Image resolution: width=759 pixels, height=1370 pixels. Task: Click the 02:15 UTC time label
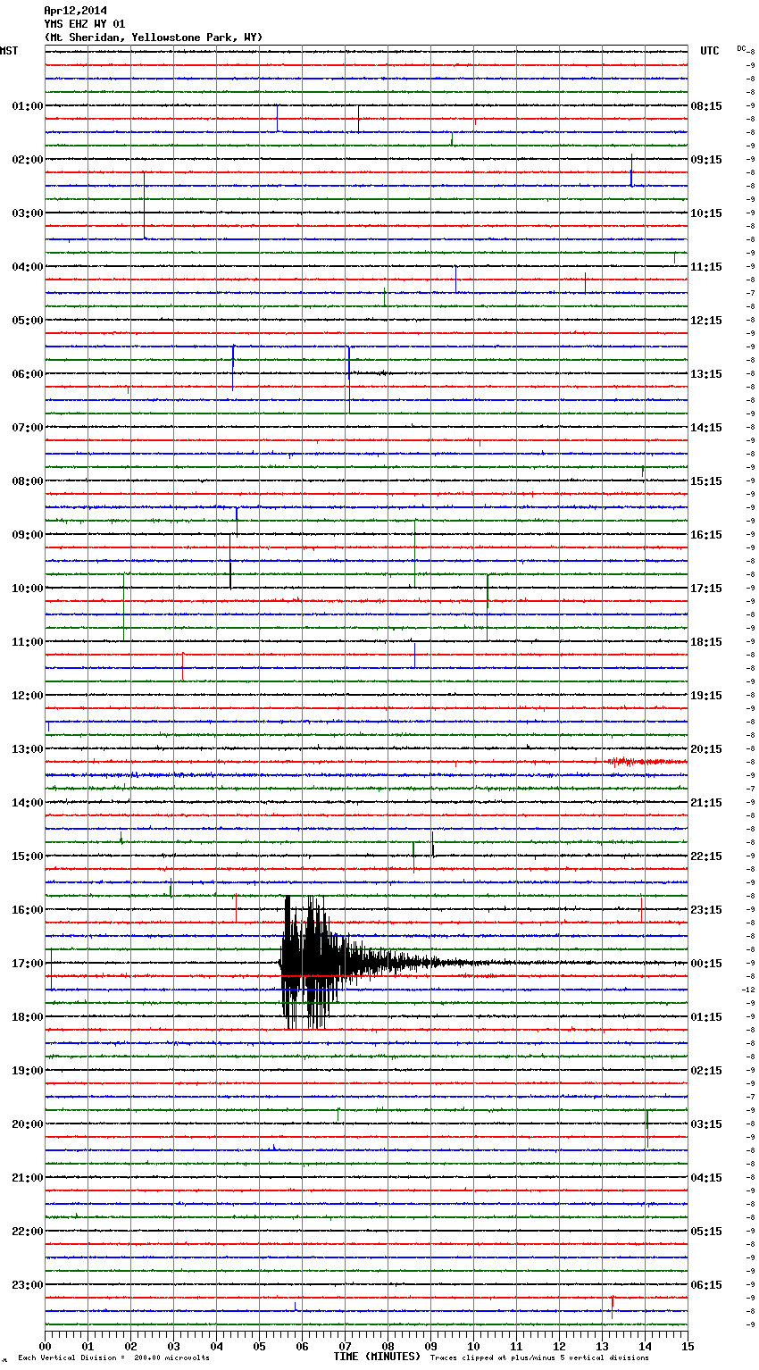(x=706, y=1071)
